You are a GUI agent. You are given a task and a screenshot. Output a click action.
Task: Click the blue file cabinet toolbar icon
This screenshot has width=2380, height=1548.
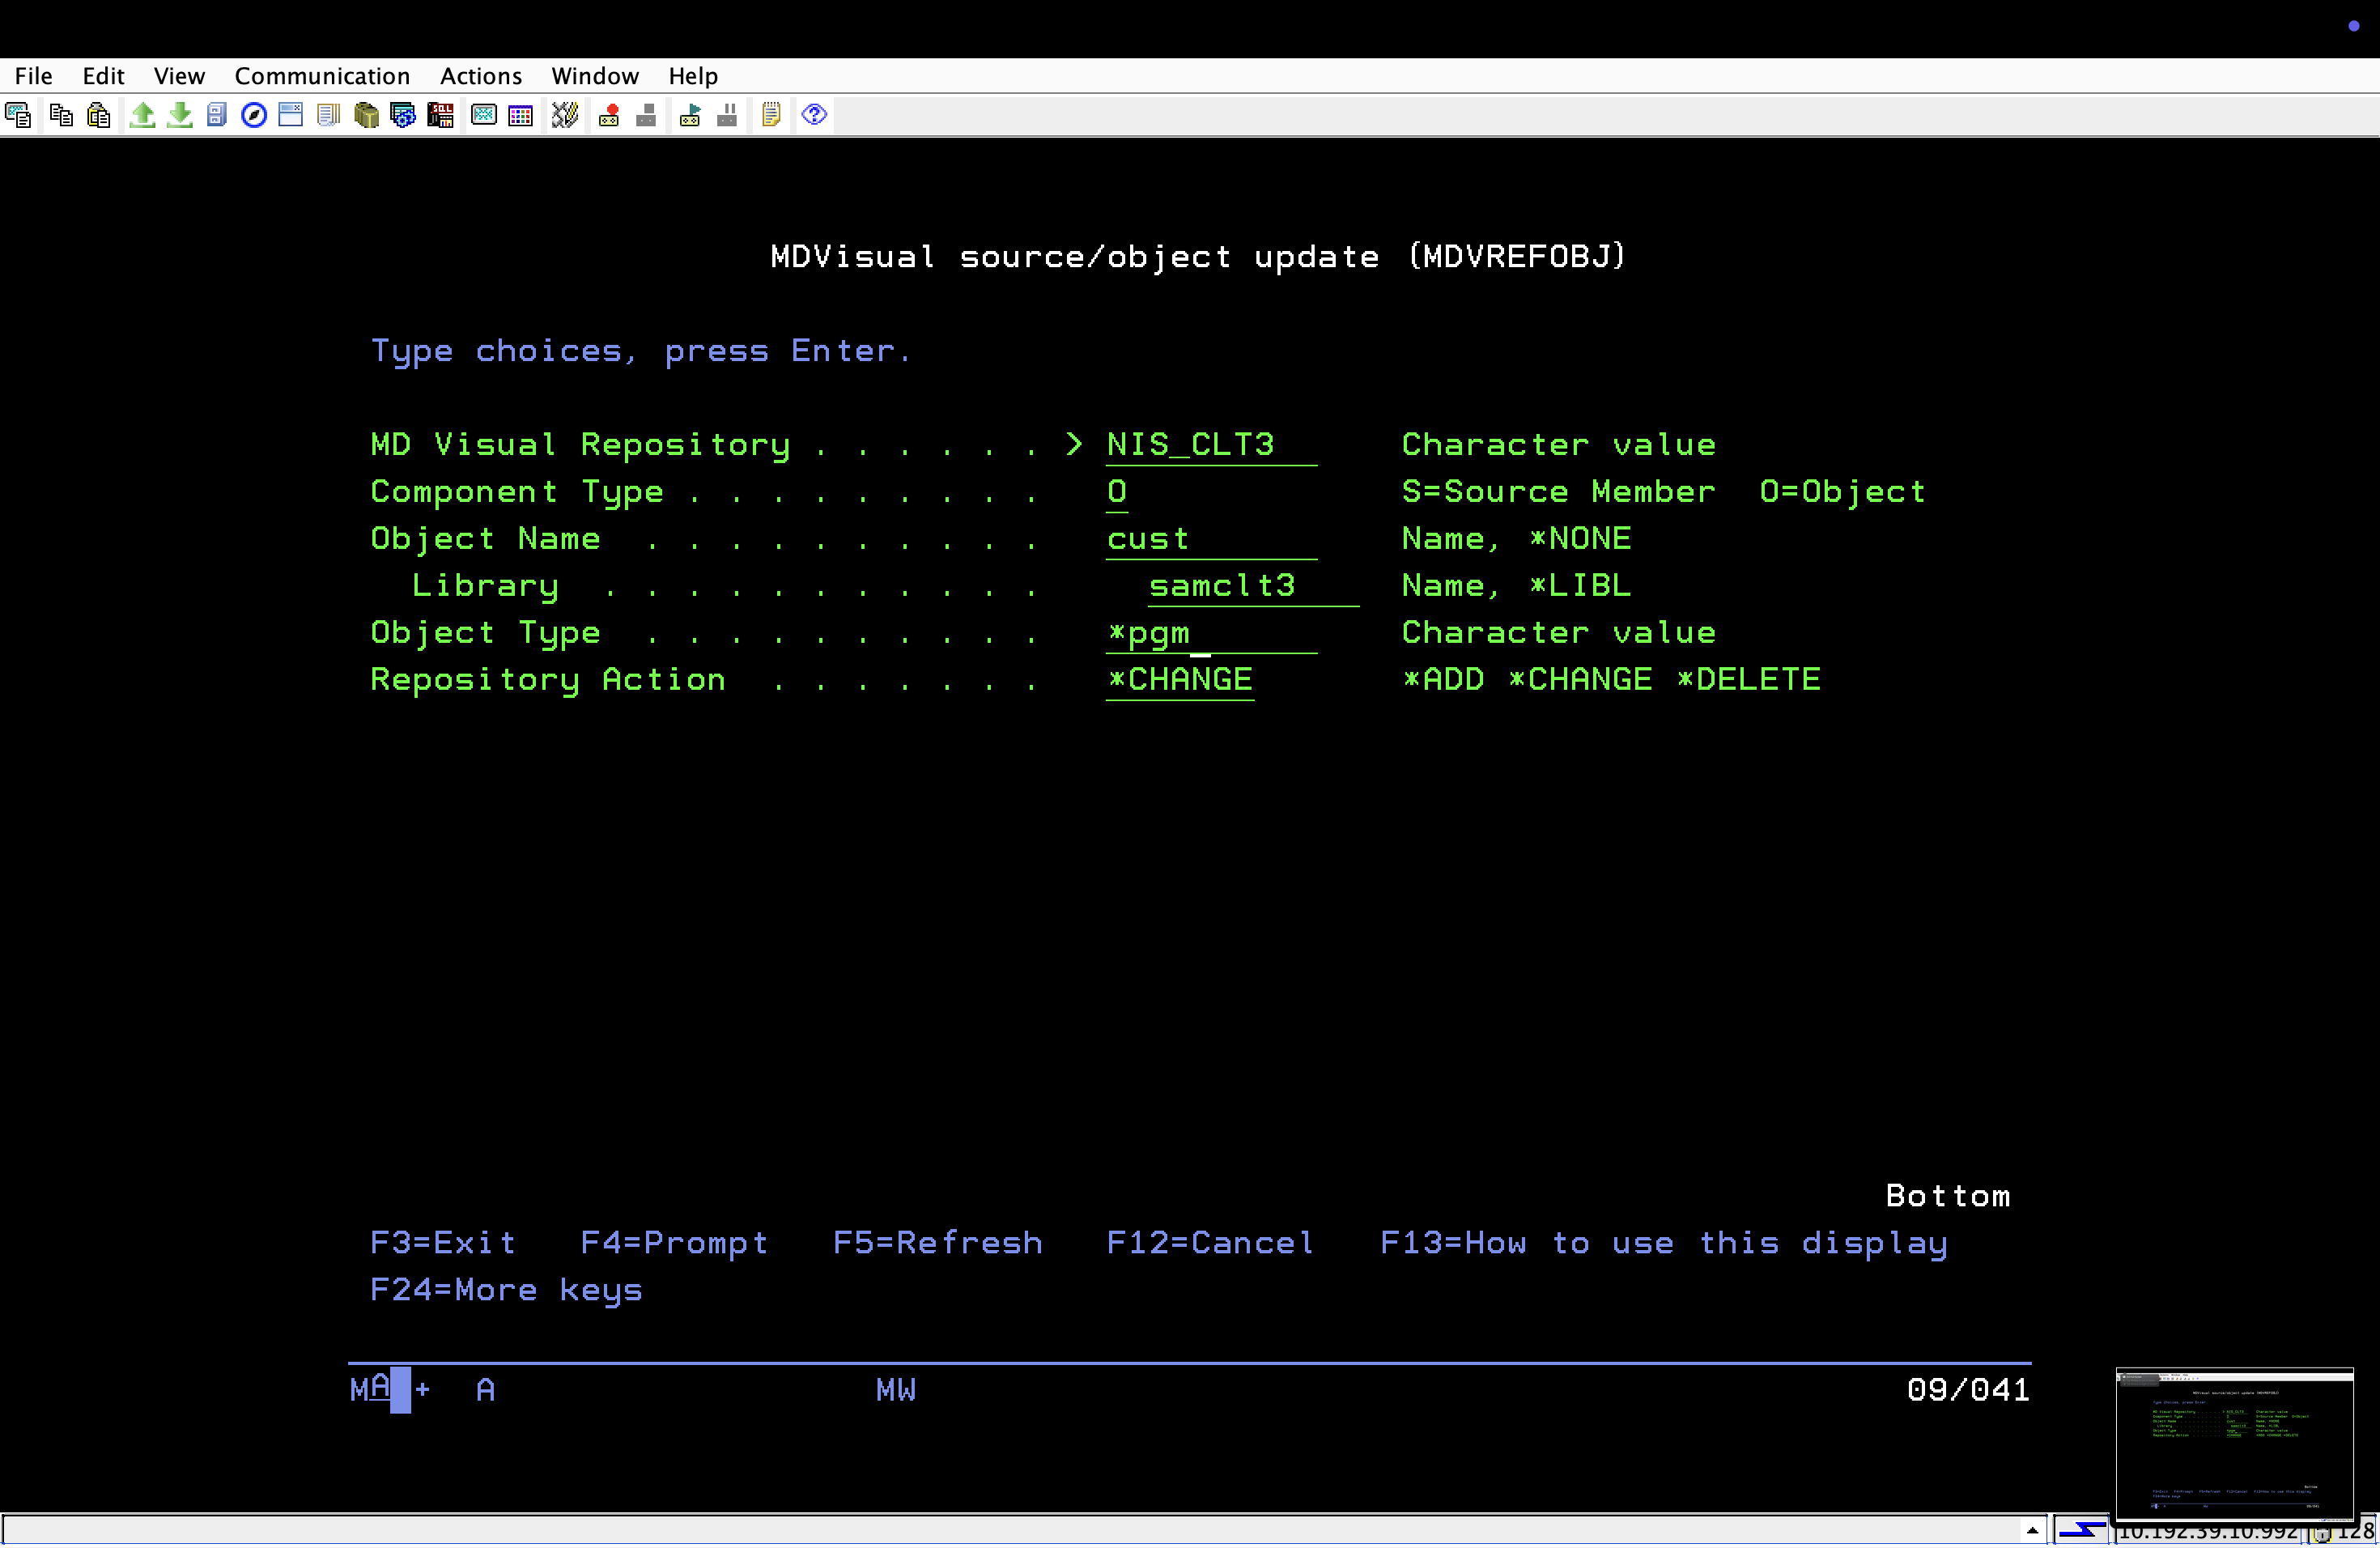coord(216,115)
